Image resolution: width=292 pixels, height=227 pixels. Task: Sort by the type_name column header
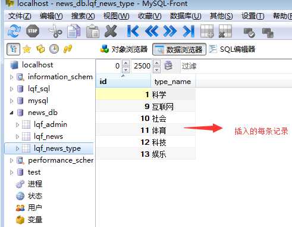click(173, 81)
